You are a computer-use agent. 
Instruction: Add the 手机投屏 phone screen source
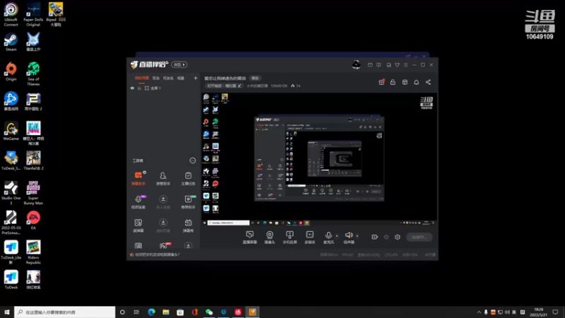[x=290, y=237]
